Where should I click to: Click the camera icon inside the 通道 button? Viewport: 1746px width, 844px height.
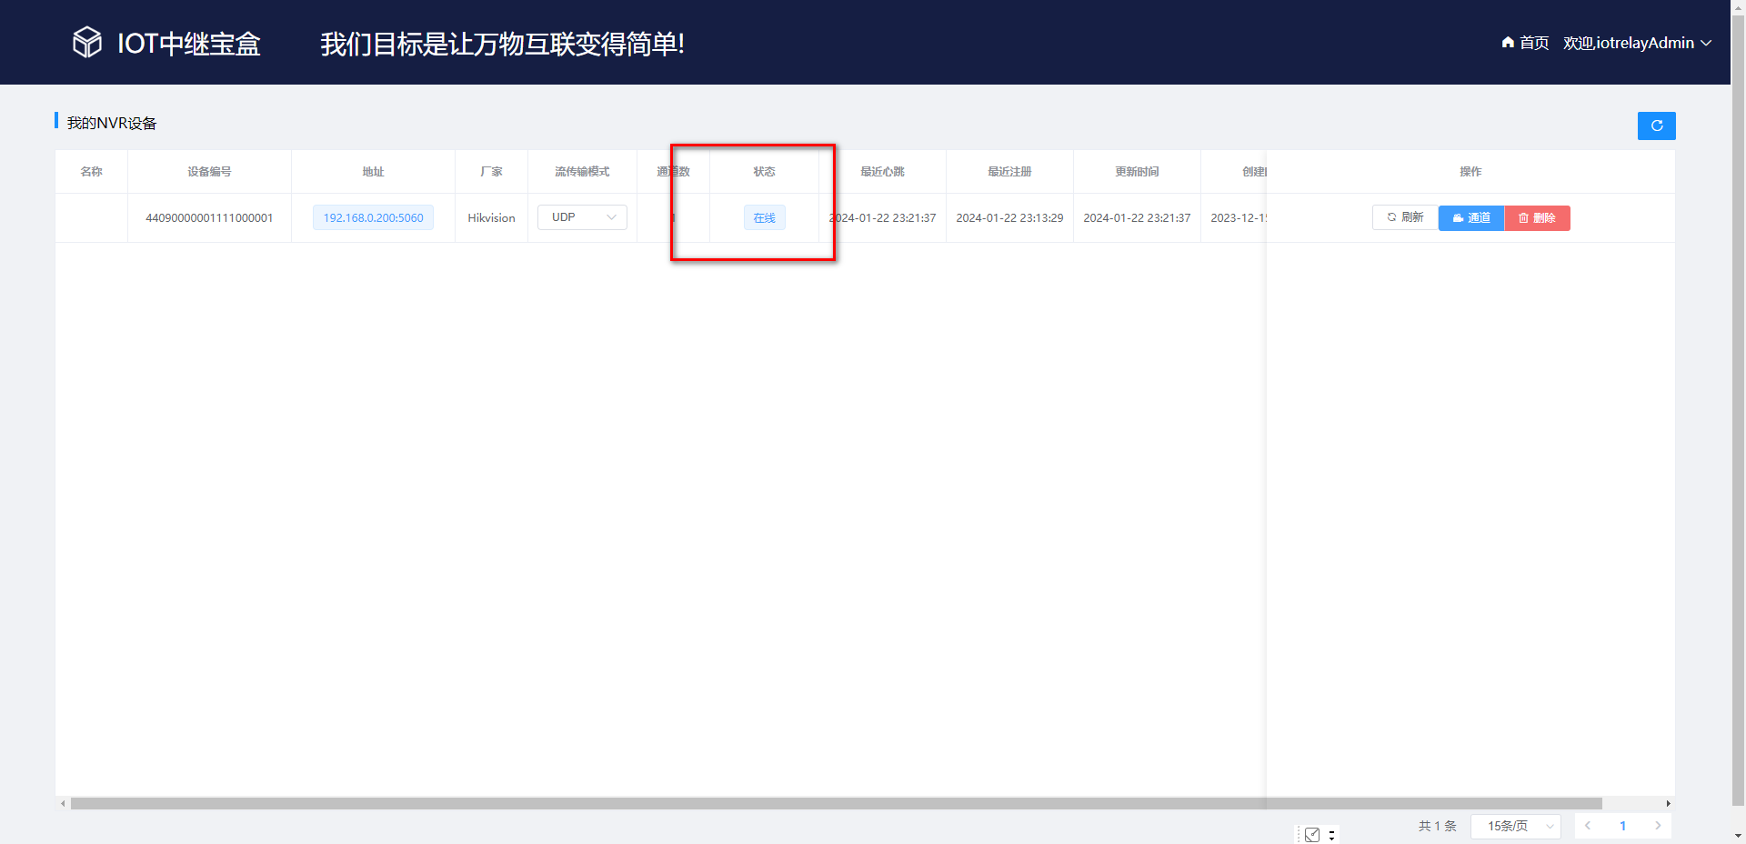pos(1459,218)
